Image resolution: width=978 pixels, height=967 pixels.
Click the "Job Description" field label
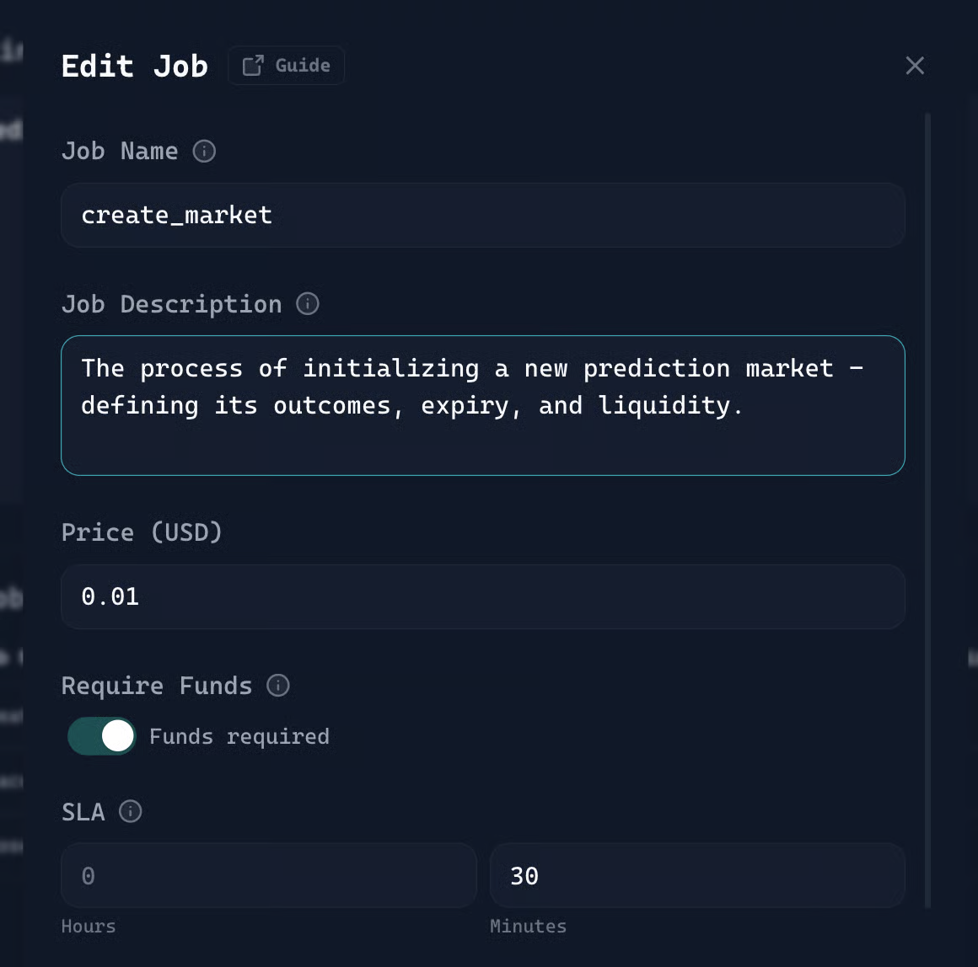[x=171, y=304]
